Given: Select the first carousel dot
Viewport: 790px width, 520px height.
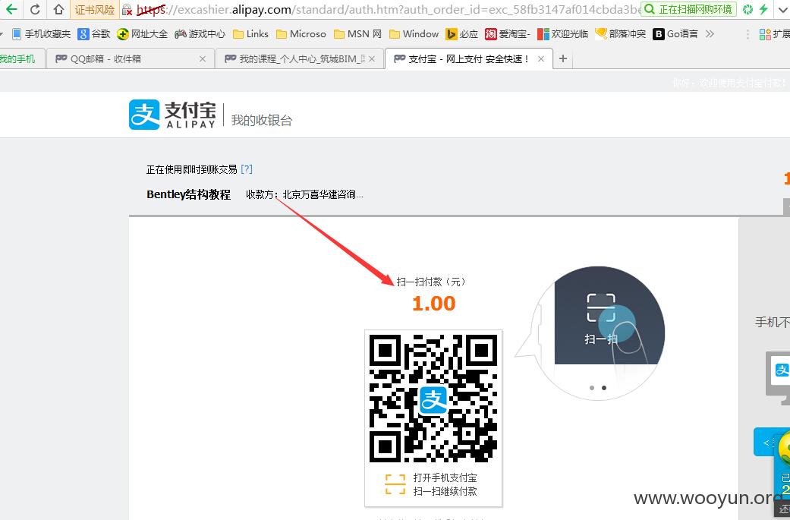Looking at the screenshot, I should click(592, 387).
